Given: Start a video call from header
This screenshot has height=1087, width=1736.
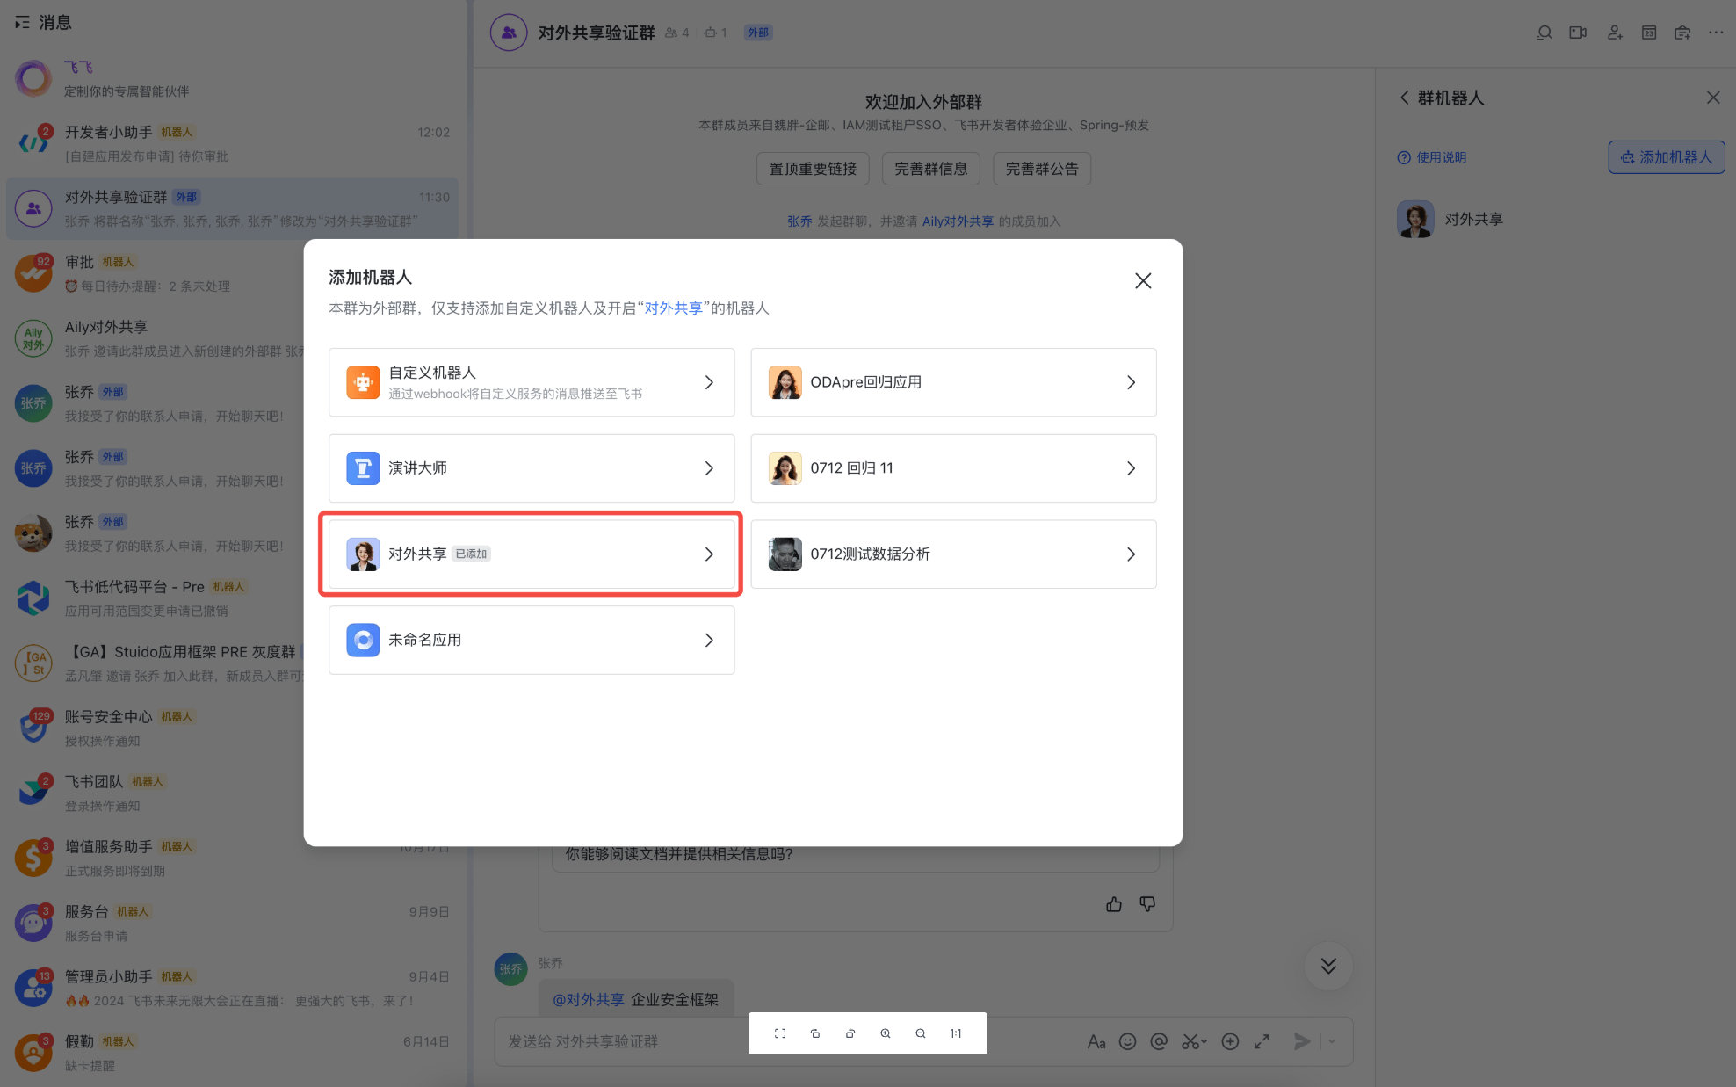Looking at the screenshot, I should click(x=1578, y=33).
